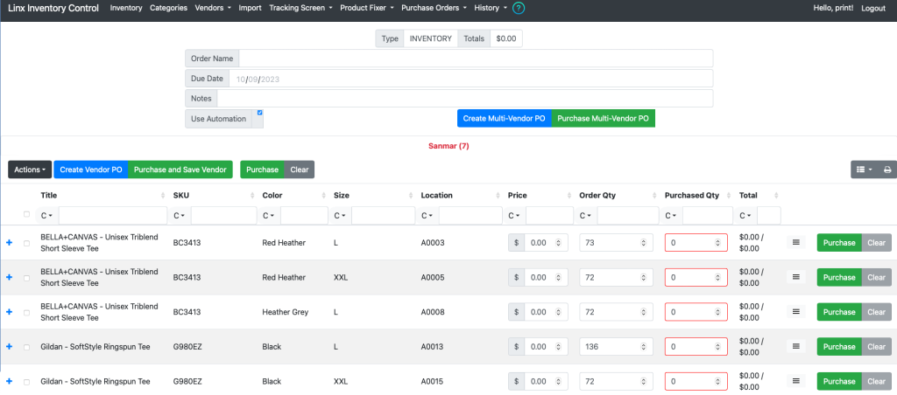
Task: Click the Order Qty field showing 136
Action: 616,346
